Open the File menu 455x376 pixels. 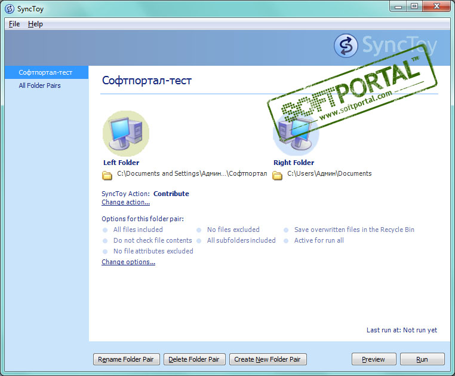14,24
